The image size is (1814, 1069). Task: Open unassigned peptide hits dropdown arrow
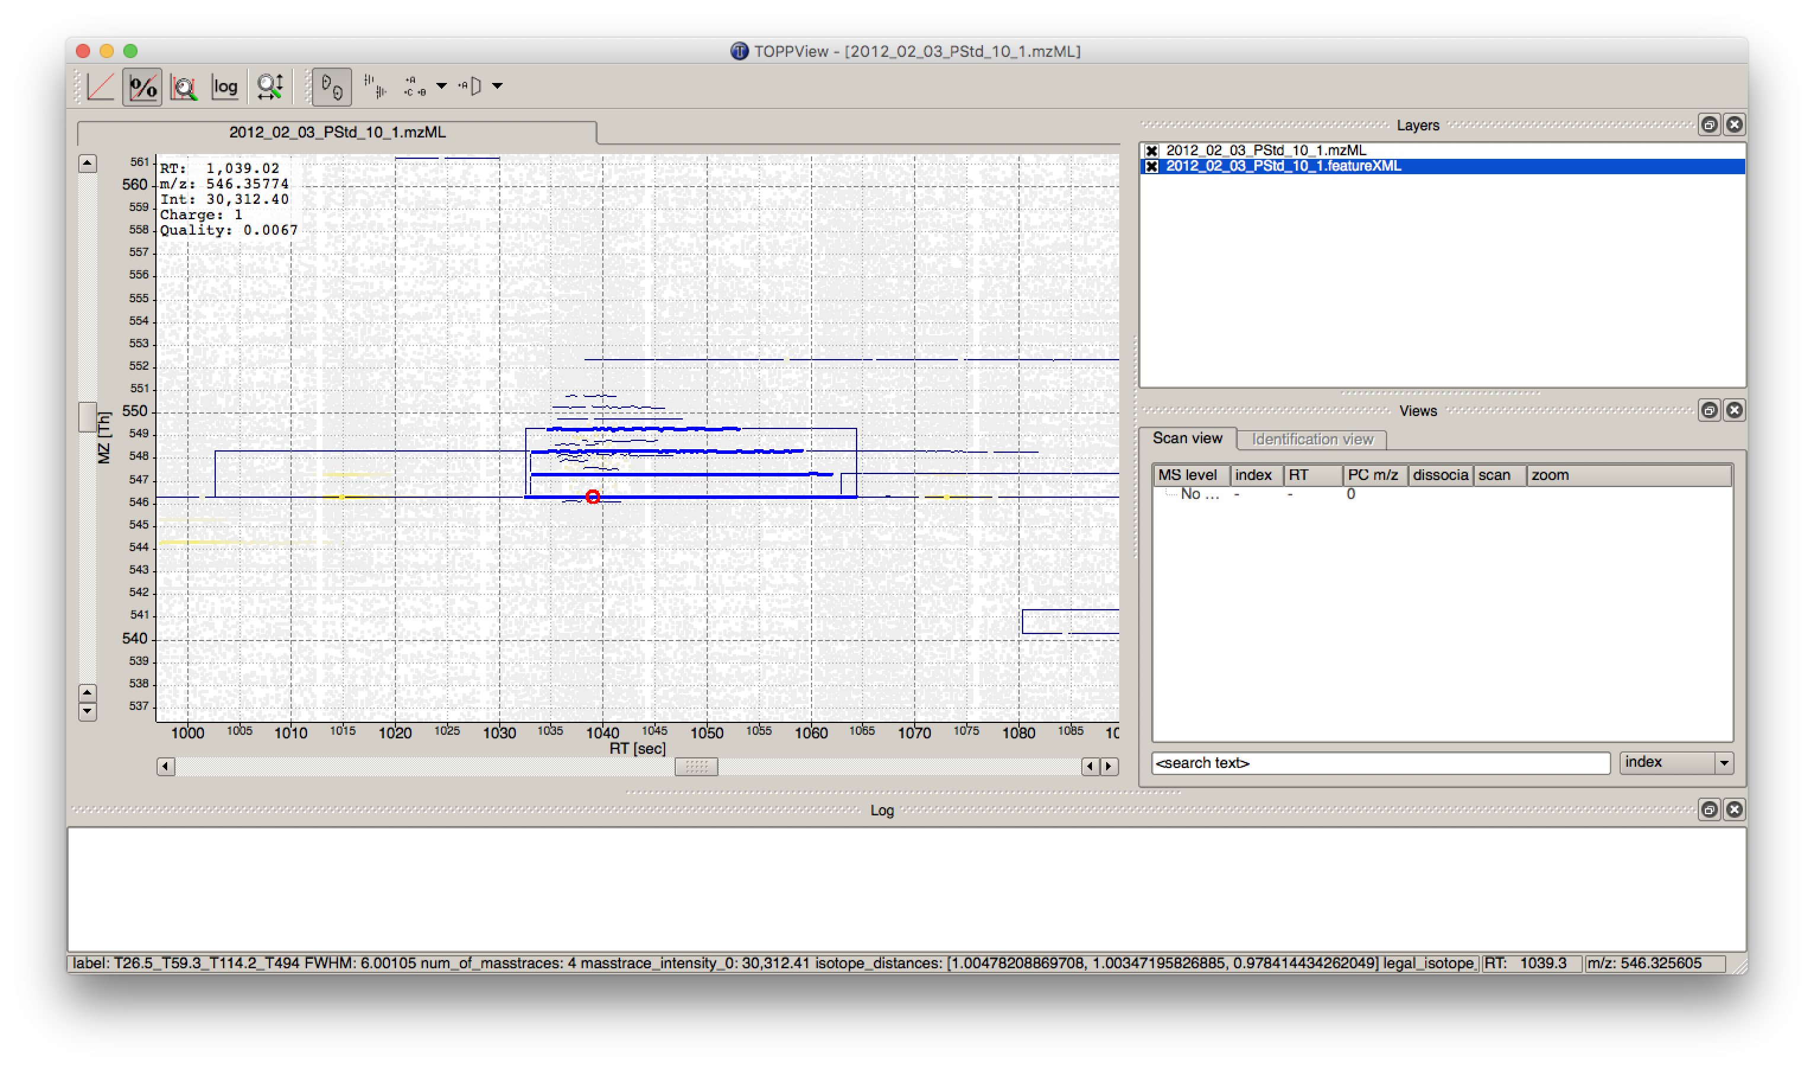point(497,87)
